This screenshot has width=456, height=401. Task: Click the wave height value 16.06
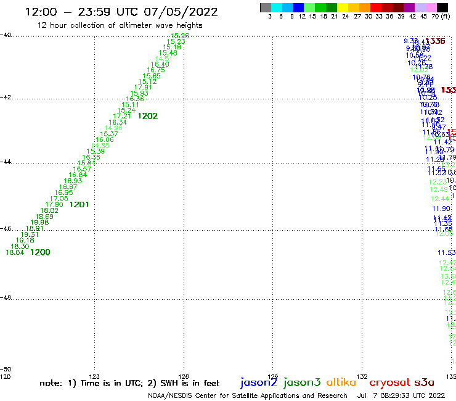[105, 139]
